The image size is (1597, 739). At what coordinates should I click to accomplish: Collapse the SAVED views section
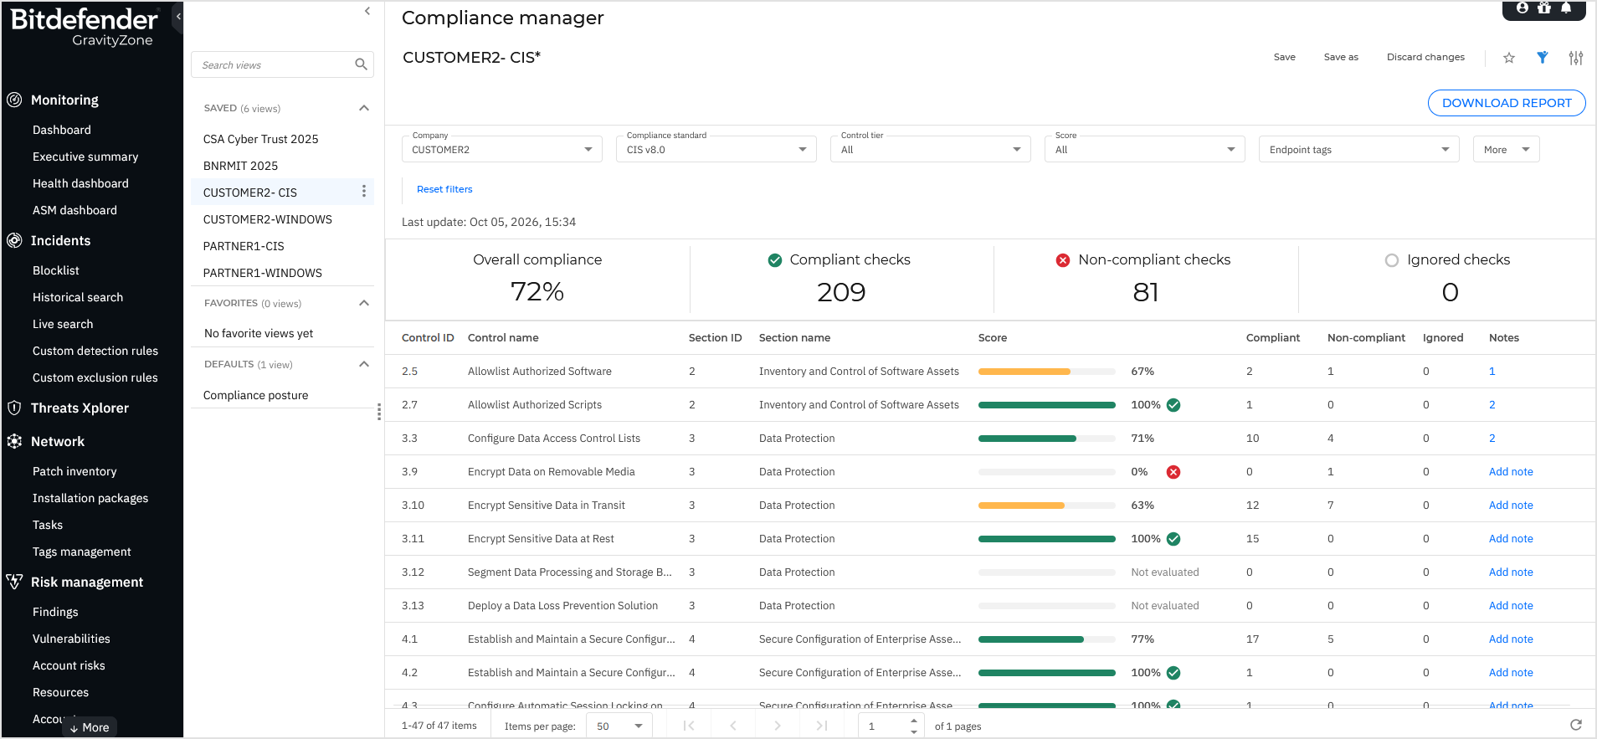point(364,108)
